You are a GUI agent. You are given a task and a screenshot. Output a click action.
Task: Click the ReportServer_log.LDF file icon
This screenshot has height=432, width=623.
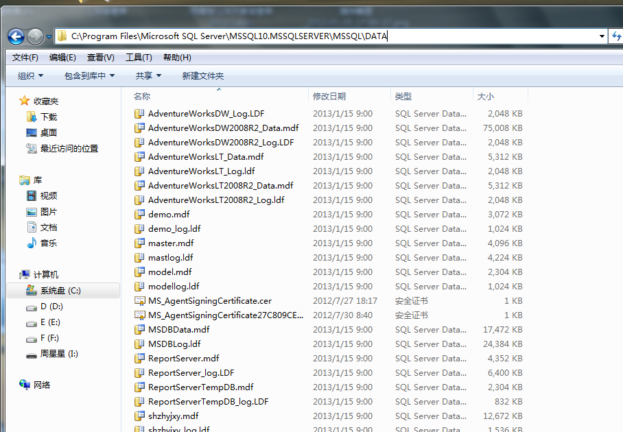pos(139,373)
